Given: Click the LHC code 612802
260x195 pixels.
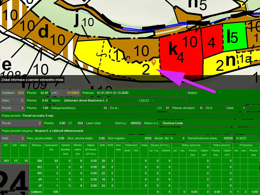Looking at the screenshot, I should pos(73,93).
